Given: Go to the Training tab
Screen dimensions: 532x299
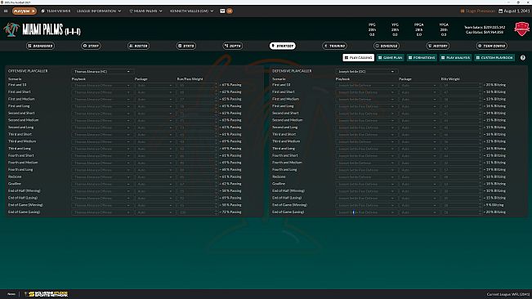Looking at the screenshot, I should point(334,46).
